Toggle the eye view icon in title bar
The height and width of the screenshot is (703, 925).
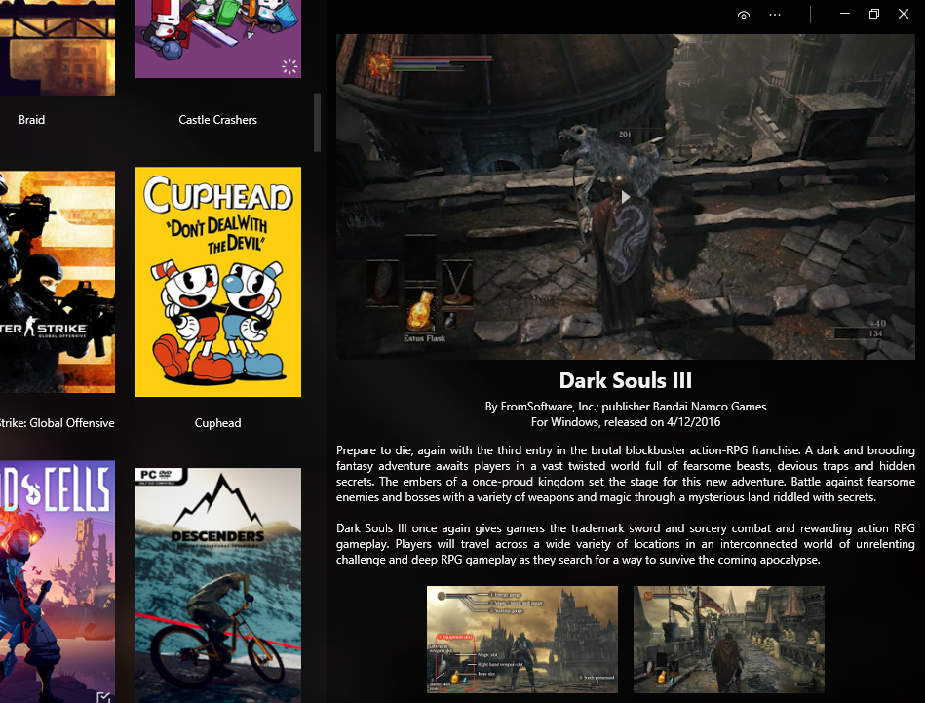pos(744,15)
